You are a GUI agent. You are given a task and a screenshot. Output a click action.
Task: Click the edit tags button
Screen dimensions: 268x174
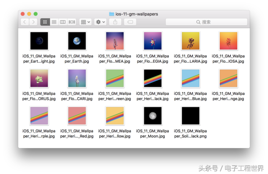pos(130,22)
